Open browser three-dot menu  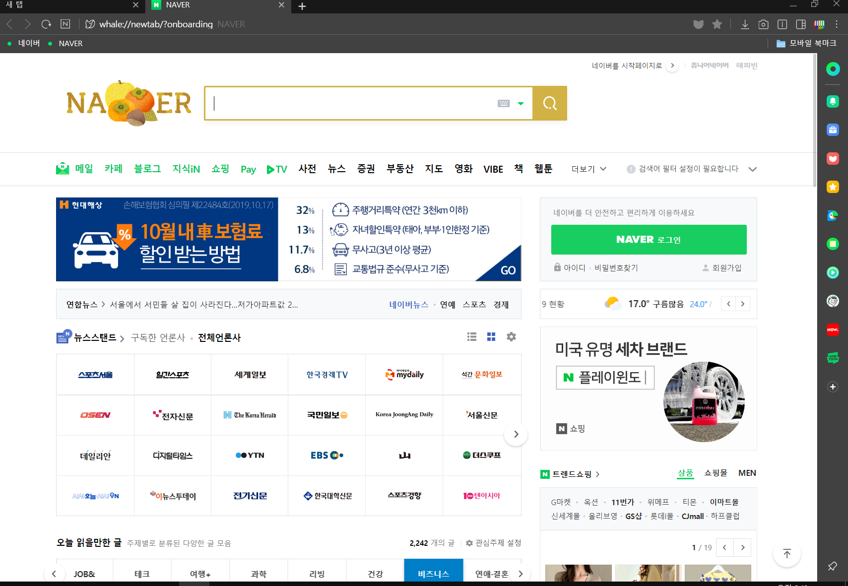[837, 24]
